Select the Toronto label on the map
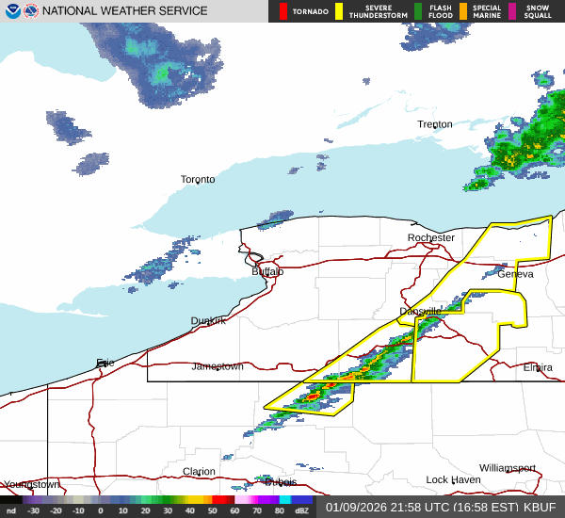Image resolution: width=565 pixels, height=518 pixels. point(198,179)
